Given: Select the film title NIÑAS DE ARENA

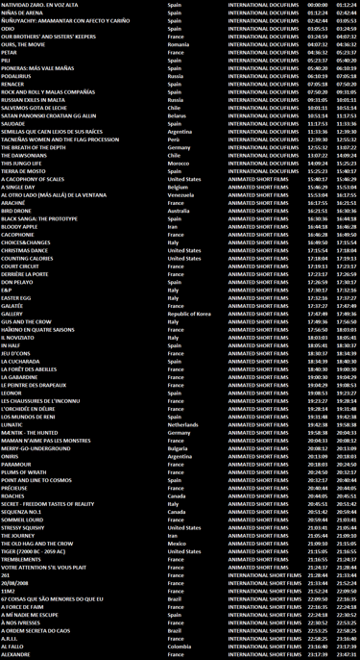Looking at the screenshot, I should (22, 13).
